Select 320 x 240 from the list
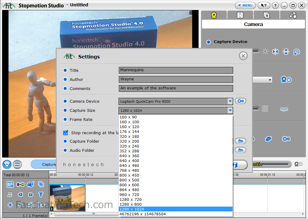This screenshot has width=308, height=219. [176, 146]
